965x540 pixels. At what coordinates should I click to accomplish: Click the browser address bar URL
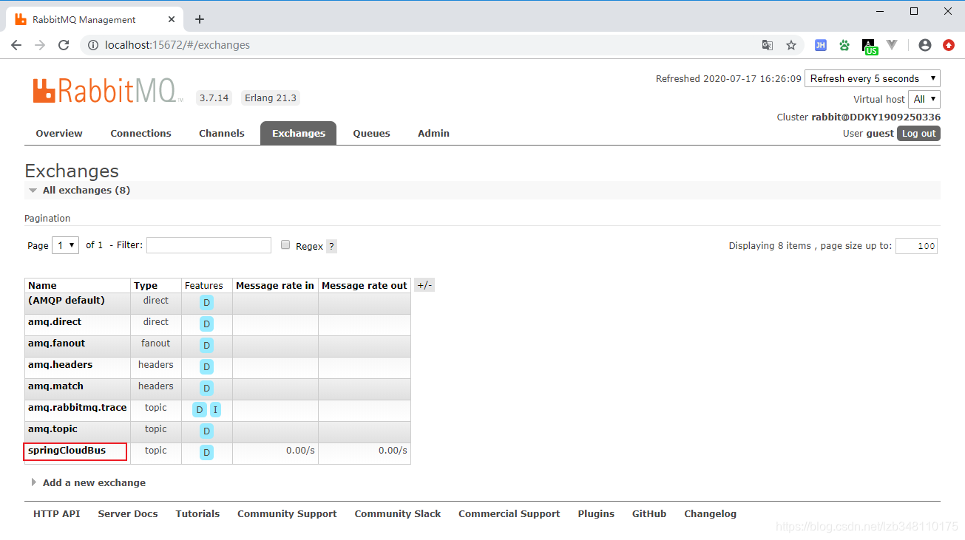point(177,45)
